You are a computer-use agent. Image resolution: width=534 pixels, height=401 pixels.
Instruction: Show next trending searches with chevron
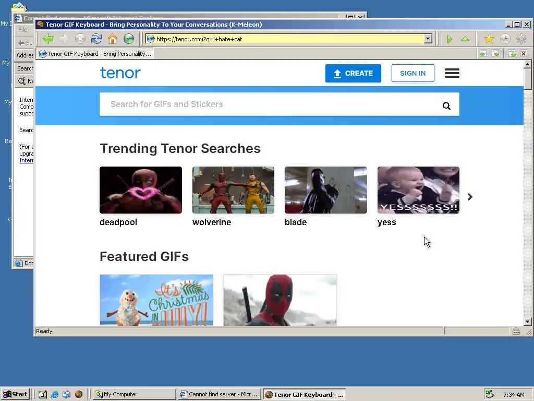(x=470, y=197)
